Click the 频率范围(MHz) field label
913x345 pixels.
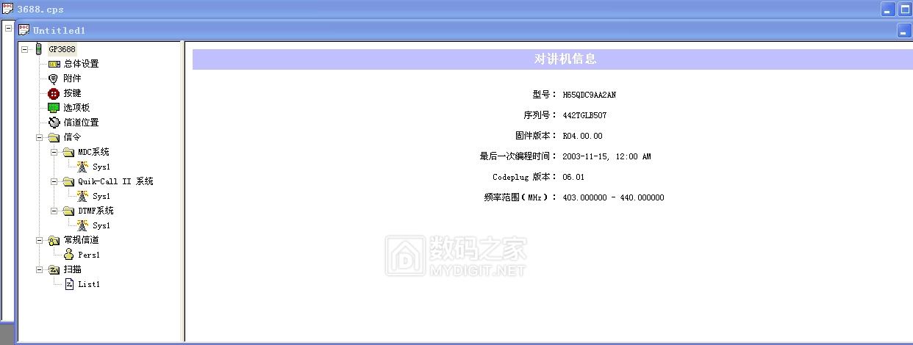click(x=520, y=197)
